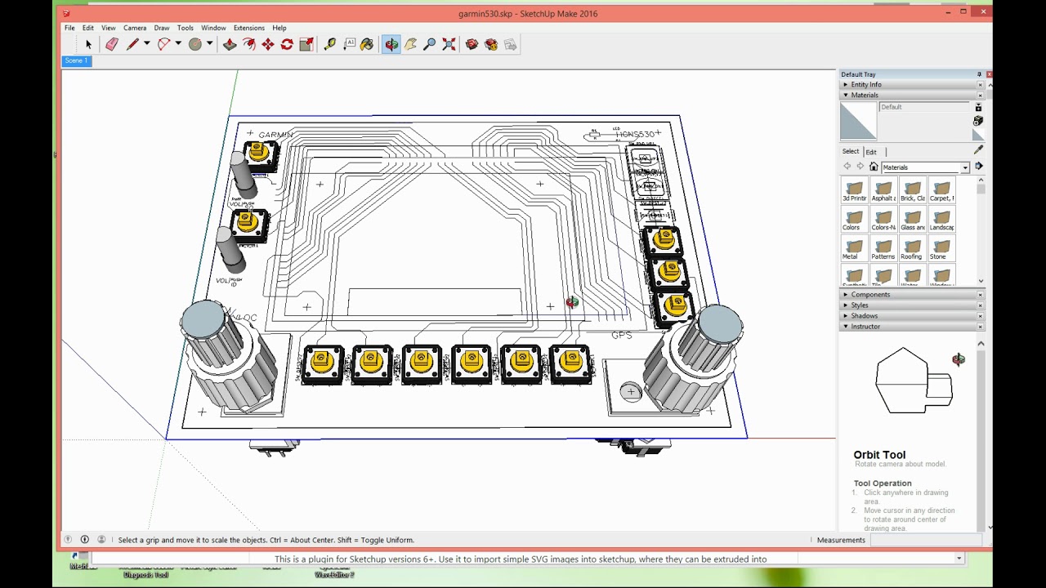
Task: Set material to default swatch
Action: (x=978, y=135)
